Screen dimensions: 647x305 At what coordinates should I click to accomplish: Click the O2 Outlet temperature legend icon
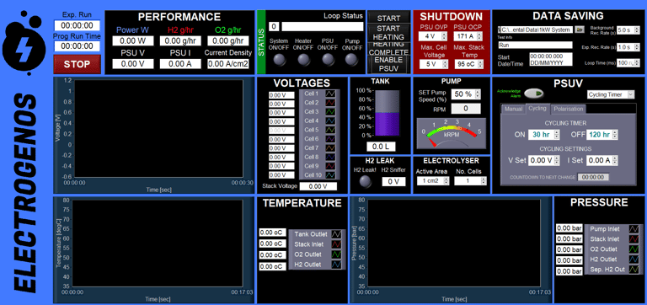pos(337,254)
